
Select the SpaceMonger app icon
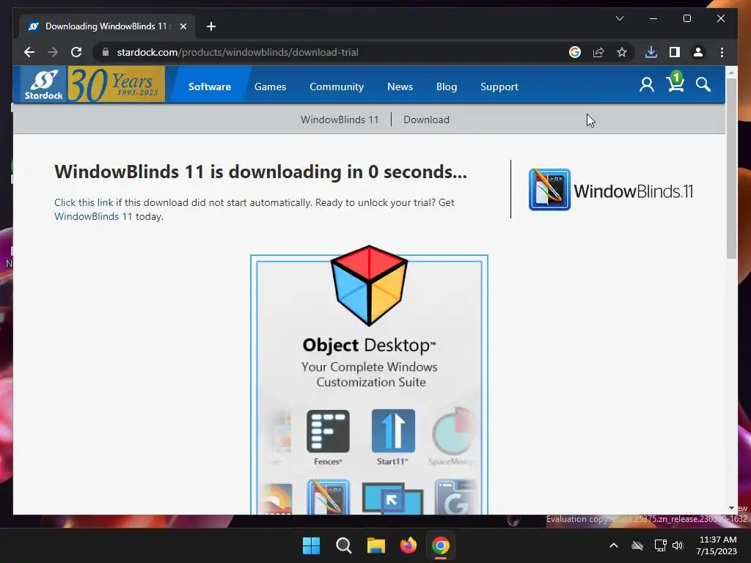(453, 431)
